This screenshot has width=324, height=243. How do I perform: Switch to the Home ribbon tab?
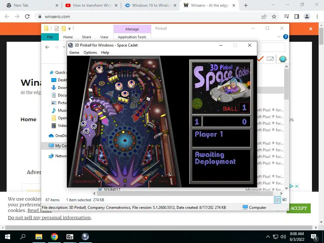[68, 37]
